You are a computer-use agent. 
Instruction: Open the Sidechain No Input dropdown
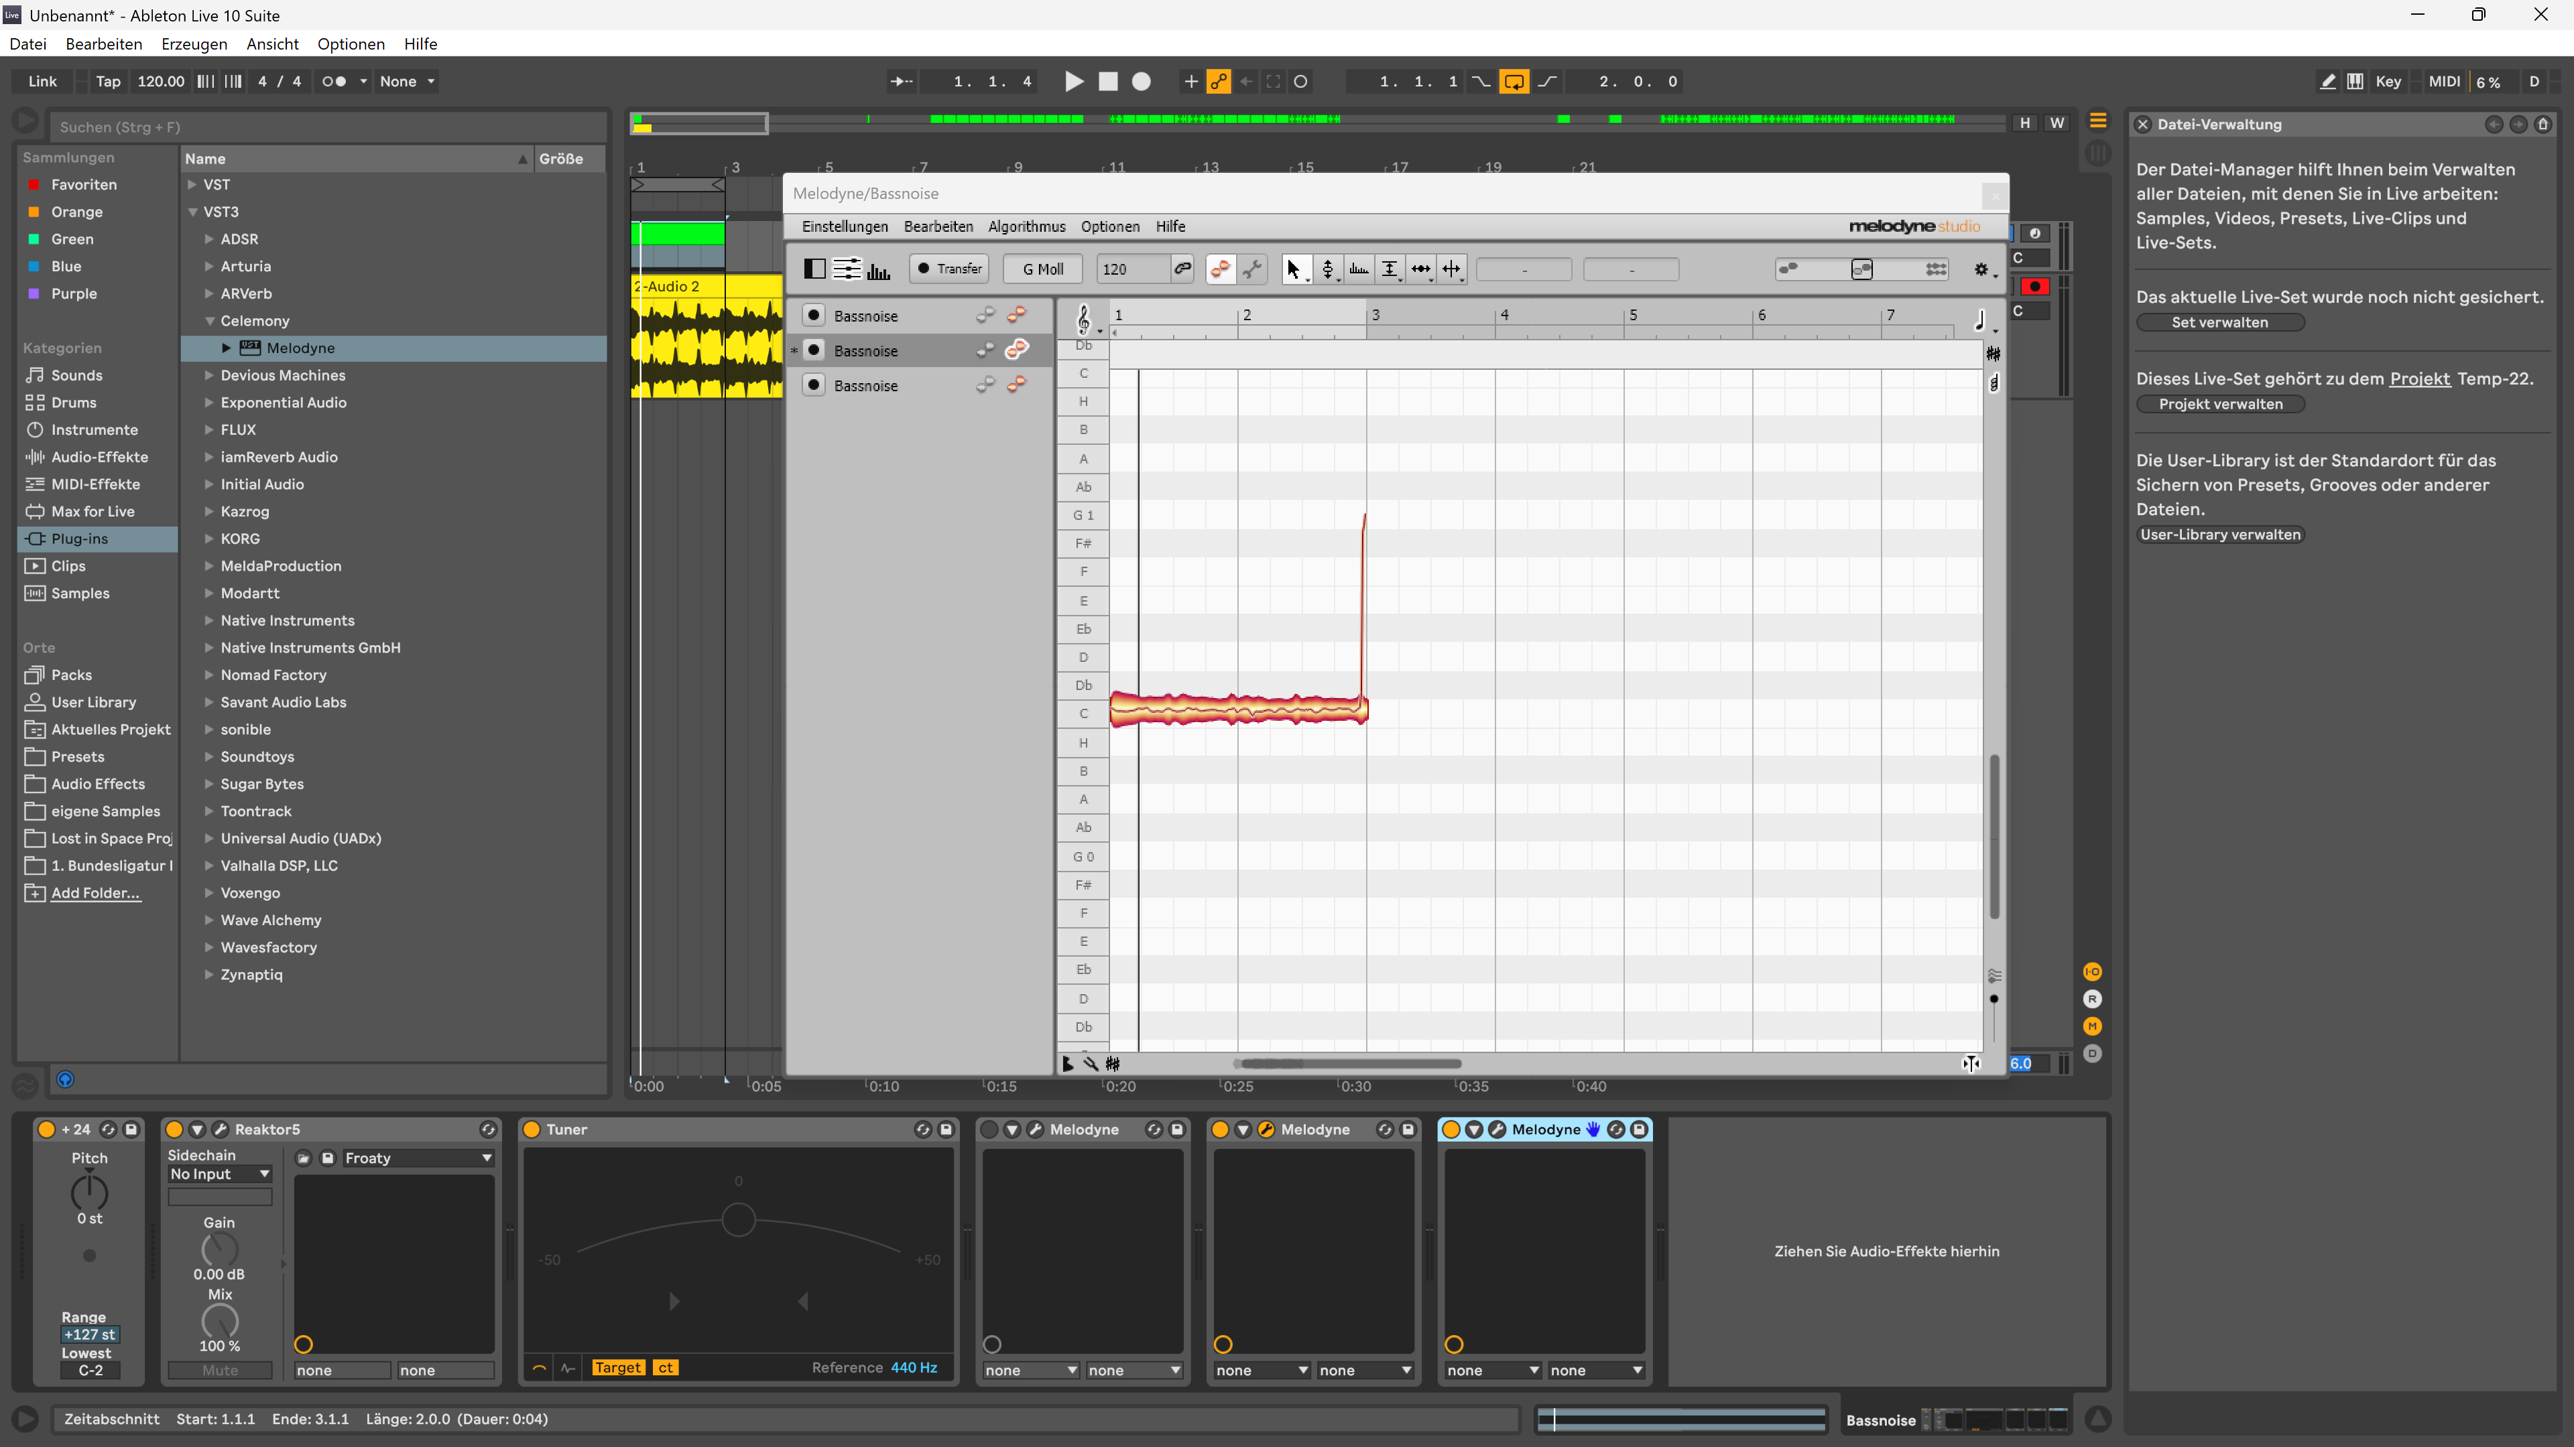(x=219, y=1174)
